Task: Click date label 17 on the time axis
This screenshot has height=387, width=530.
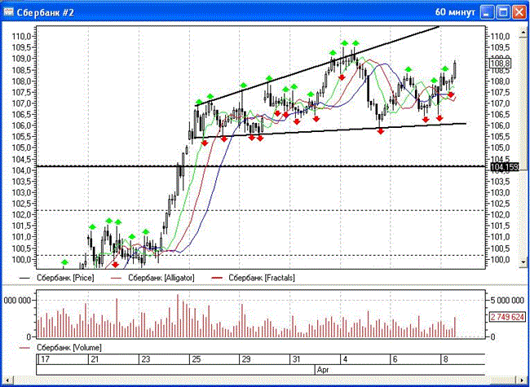Action: click(x=45, y=359)
